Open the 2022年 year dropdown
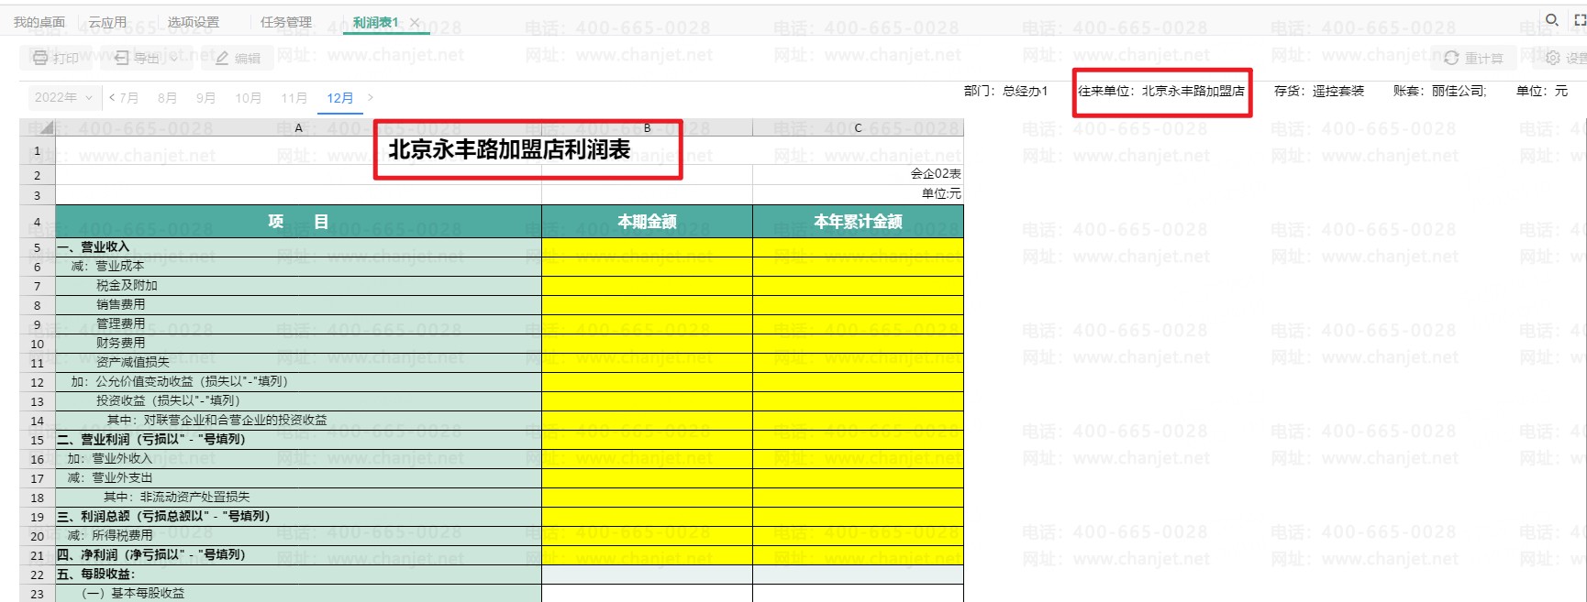 tap(63, 97)
